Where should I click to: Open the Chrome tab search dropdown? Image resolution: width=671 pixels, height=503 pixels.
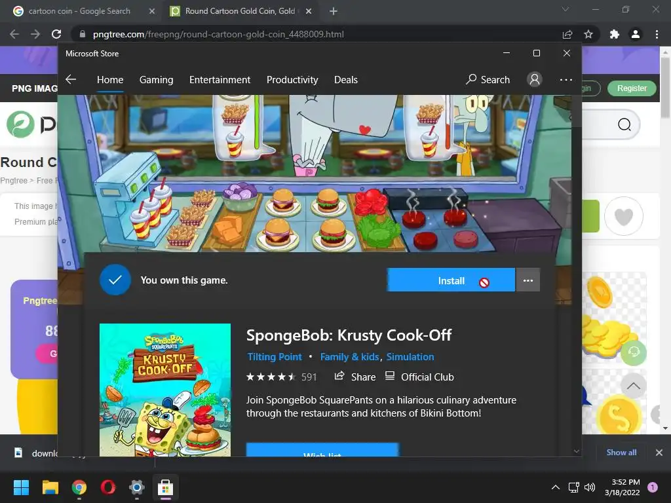coord(566,9)
